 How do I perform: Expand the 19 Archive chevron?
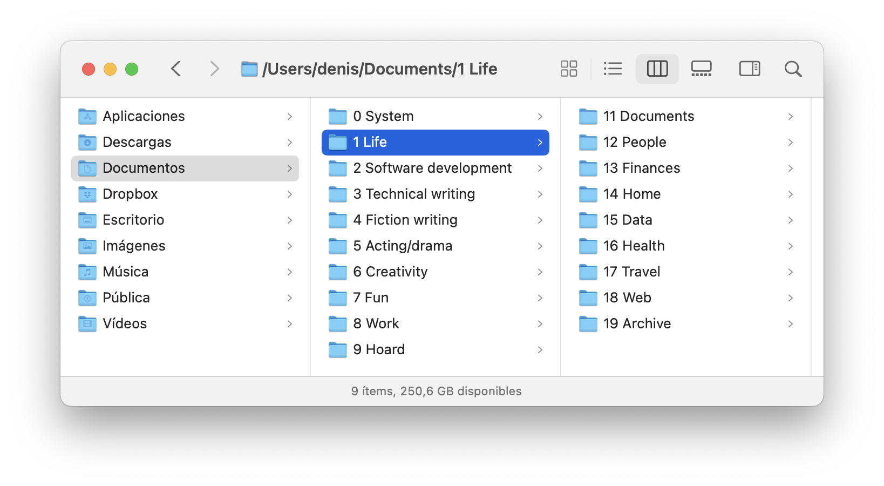(791, 323)
